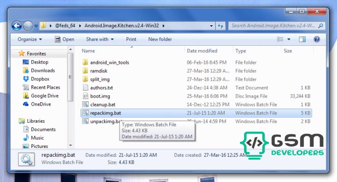Viewport: 337px width, 182px height.
Task: Sort by the Size column header
Action: point(288,51)
